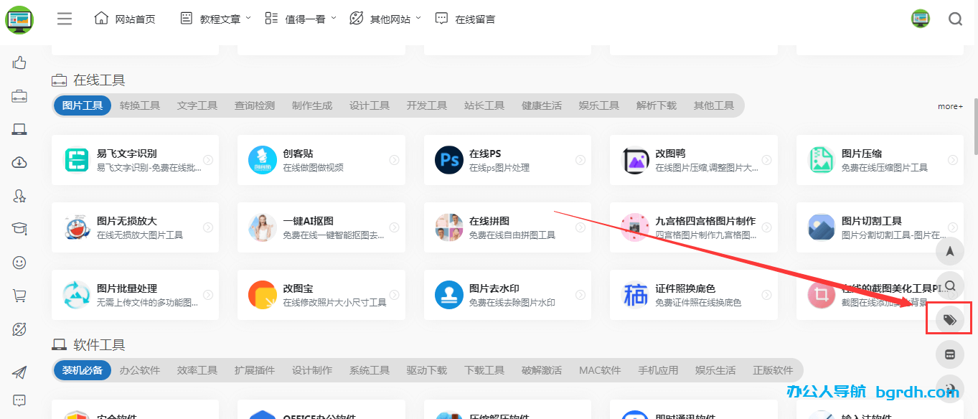The height and width of the screenshot is (419, 978).
Task: Click the 改图宝 orange icon
Action: pos(263,294)
